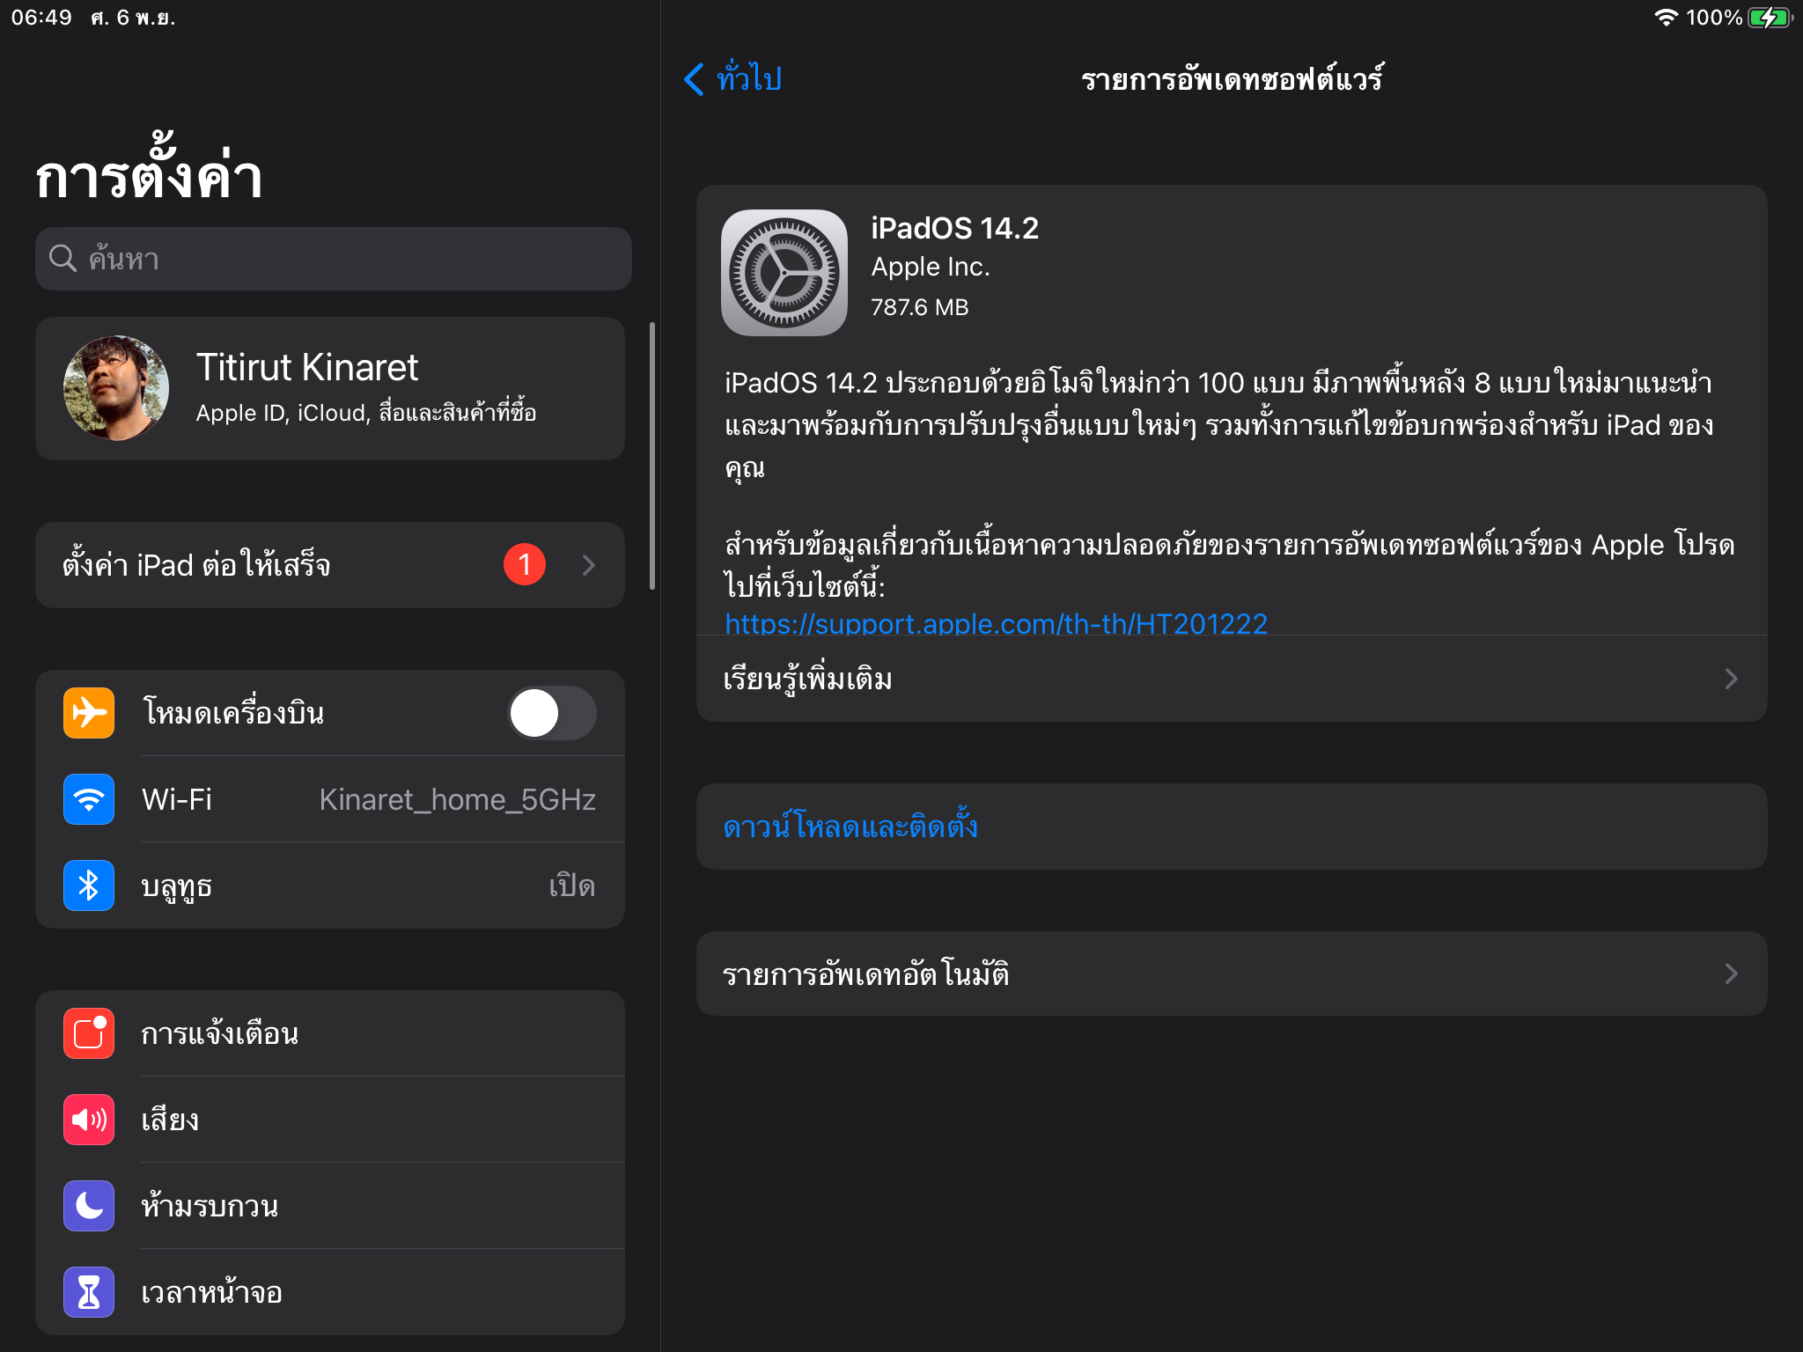Image resolution: width=1803 pixels, height=1352 pixels.
Task: Tap the iPadOS 14.2 gear icon
Action: pyautogui.click(x=784, y=273)
